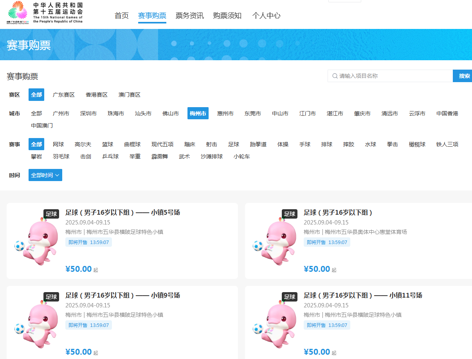The width and height of the screenshot is (472, 359).
Task: Open 票务资讯 tab
Action: pyautogui.click(x=190, y=16)
